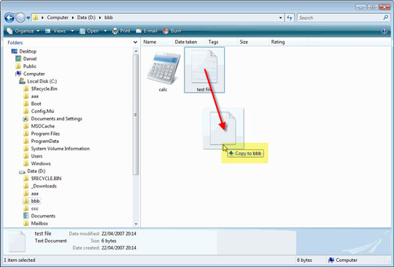This screenshot has width=394, height=267.
Task: Select the Users folder in the tree
Action: click(33, 156)
